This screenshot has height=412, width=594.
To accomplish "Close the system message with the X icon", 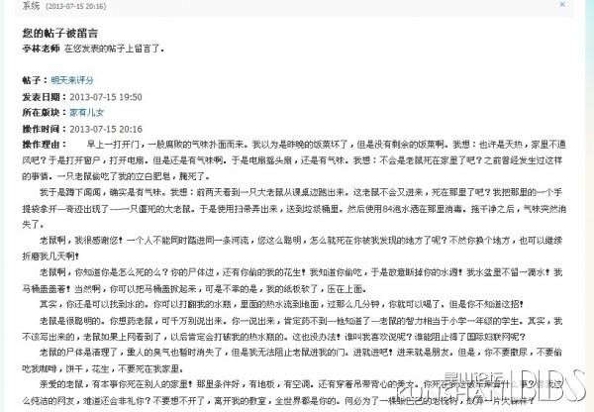I will coord(562,5).
